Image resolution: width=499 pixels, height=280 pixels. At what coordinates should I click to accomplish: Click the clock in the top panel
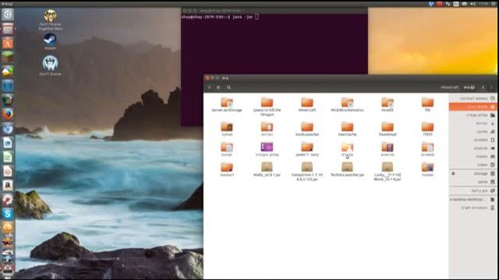coord(483,4)
